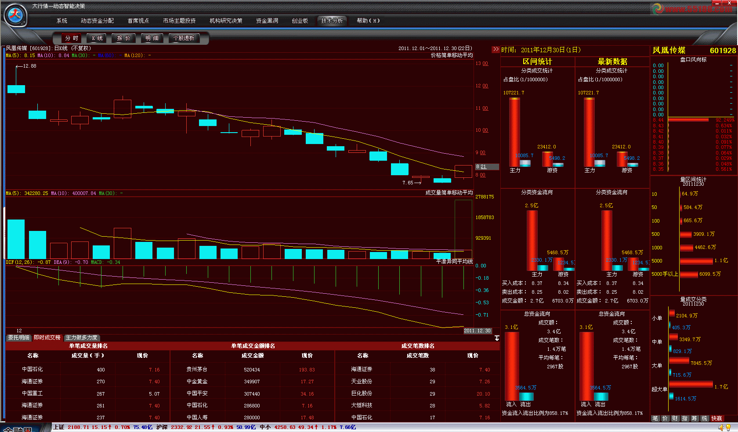Click 海通证券 with 38 trades
The height and width of the screenshot is (432, 738).
tap(362, 370)
